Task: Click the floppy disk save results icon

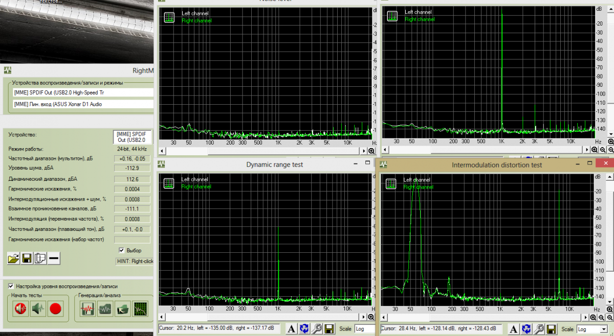Action: click(x=27, y=258)
